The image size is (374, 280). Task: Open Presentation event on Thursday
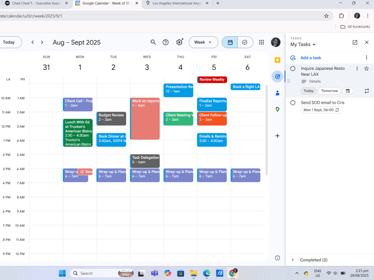(178, 90)
